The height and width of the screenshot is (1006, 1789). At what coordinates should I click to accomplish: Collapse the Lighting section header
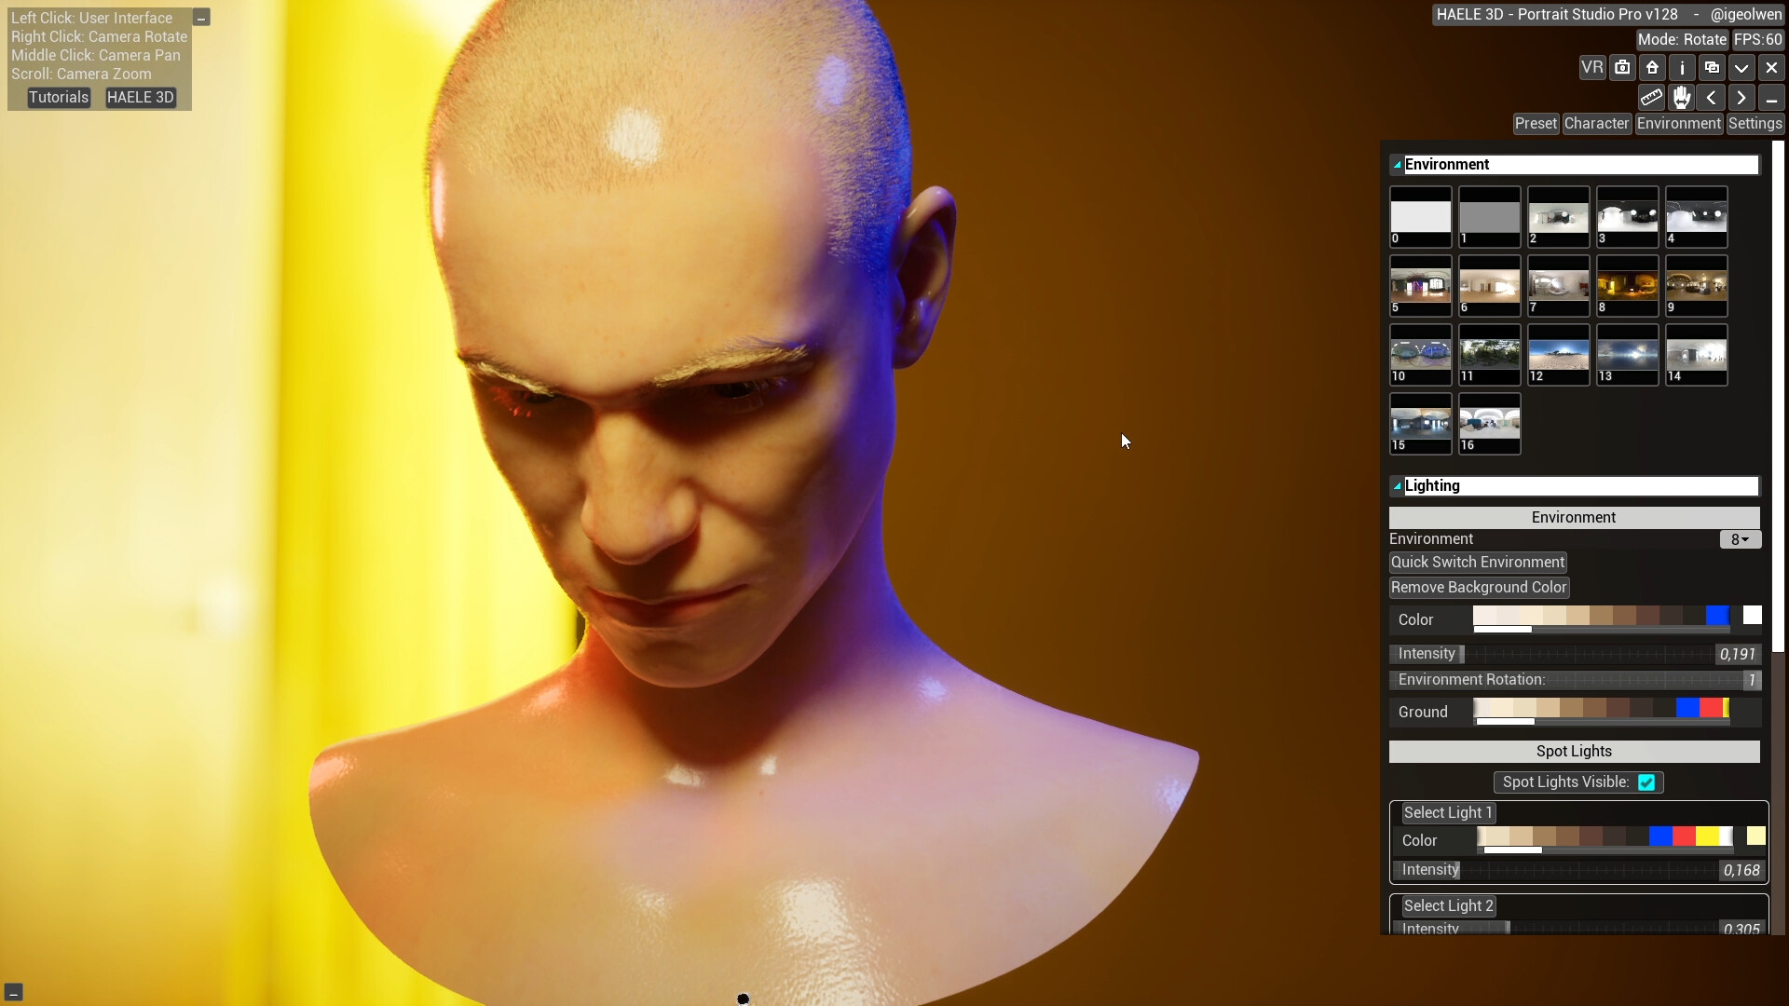point(1399,485)
